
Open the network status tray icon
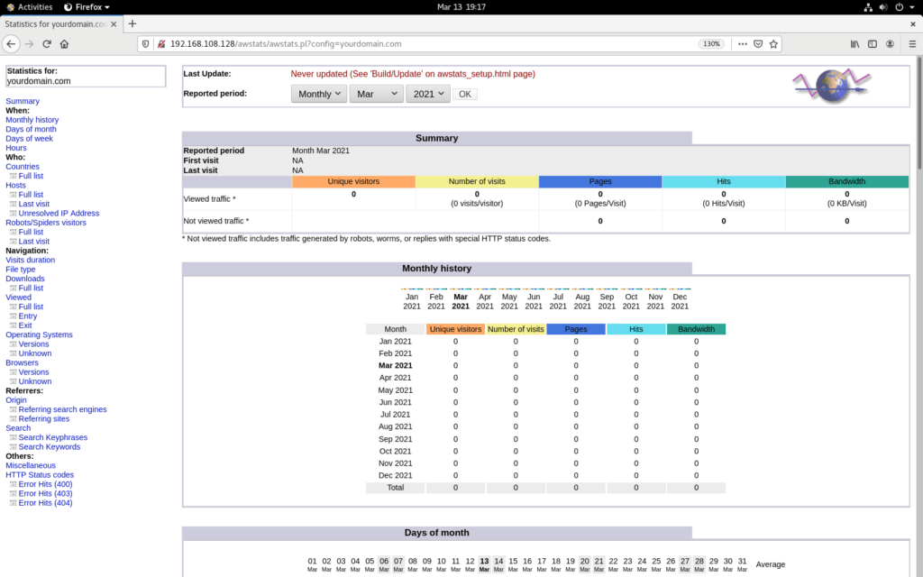[868, 7]
